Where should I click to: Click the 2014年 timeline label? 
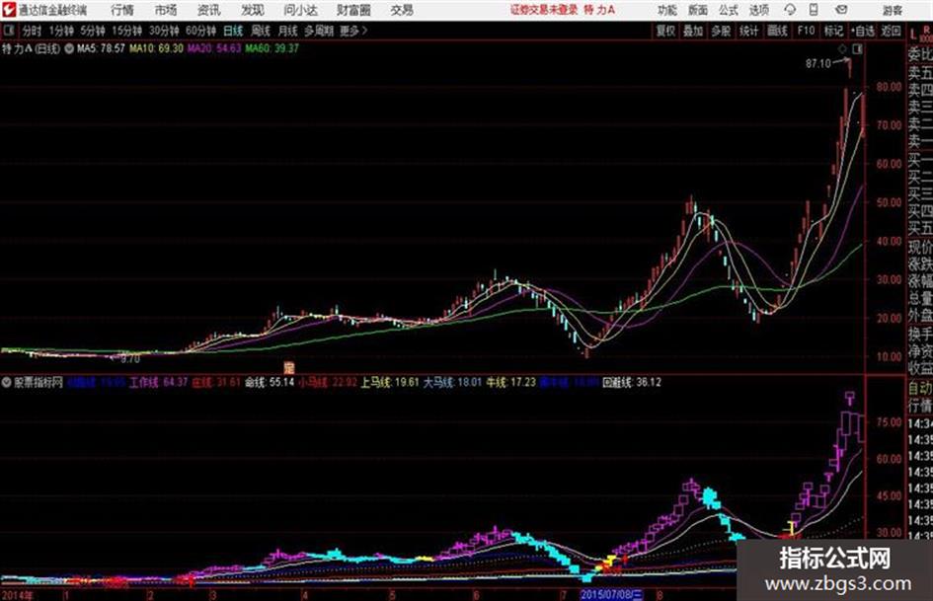[17, 594]
